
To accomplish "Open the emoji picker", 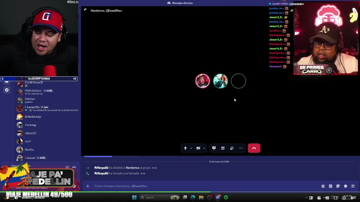I will pos(346,186).
